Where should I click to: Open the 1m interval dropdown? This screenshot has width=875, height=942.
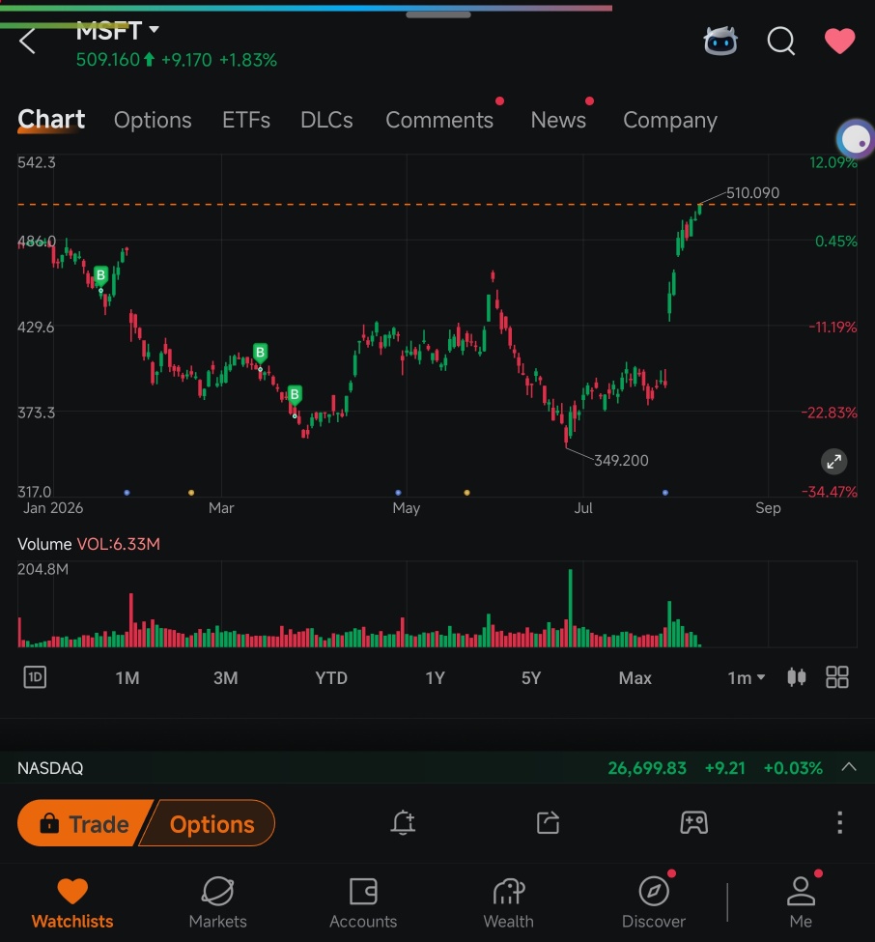click(x=746, y=677)
